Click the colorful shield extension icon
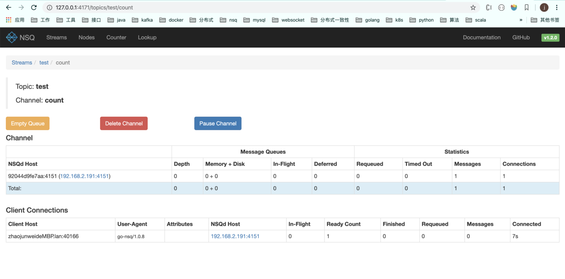Viewport: 565px width, 279px height. point(514,8)
